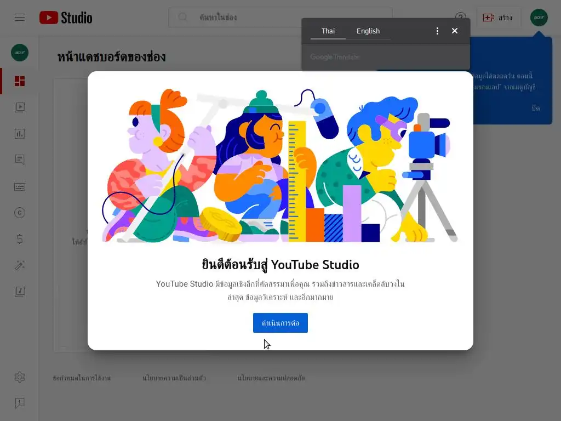Switch to English tab in Translate popup
This screenshot has height=421, width=561.
click(x=368, y=31)
